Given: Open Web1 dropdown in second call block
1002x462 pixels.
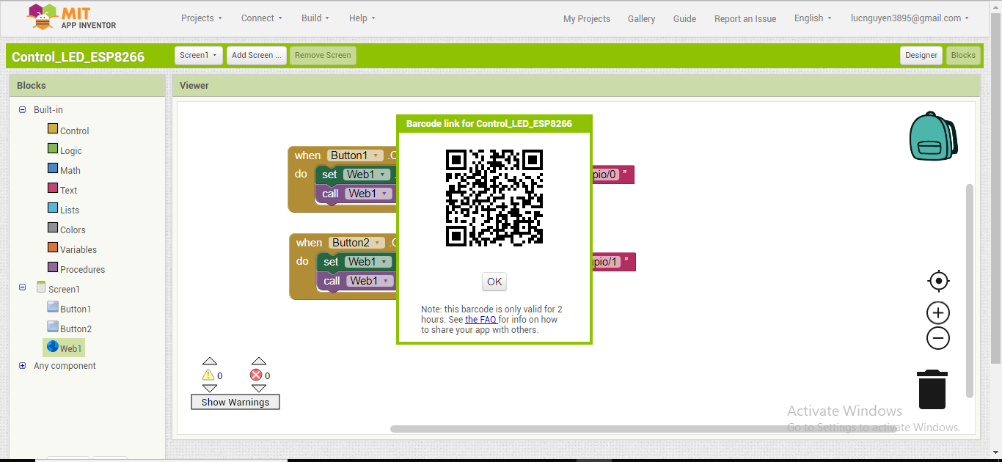Looking at the screenshot, I should pos(371,281).
